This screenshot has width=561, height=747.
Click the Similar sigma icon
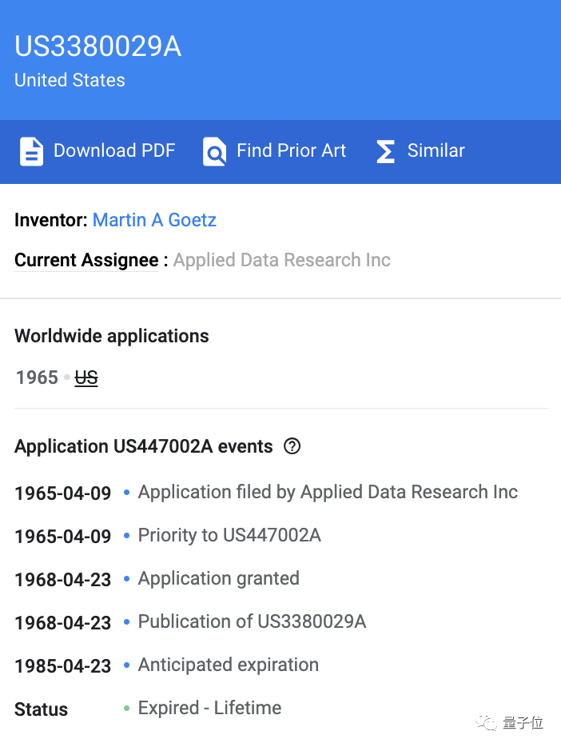pyautogui.click(x=385, y=151)
